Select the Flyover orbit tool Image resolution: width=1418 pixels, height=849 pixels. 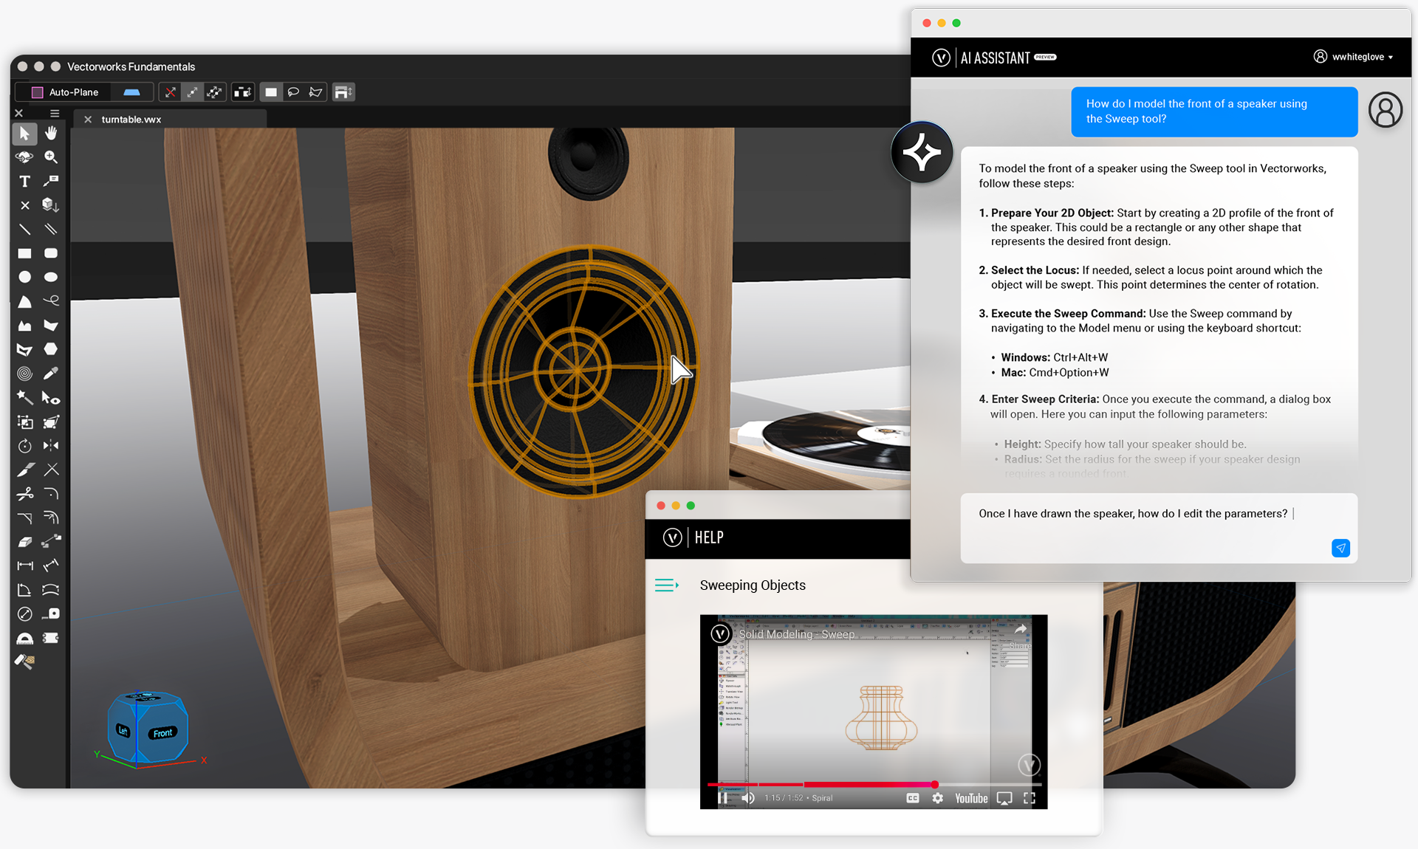(24, 157)
